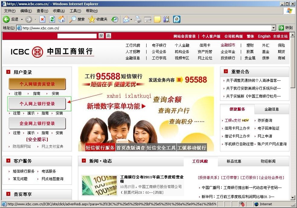Image resolution: width=297 pixels, height=208 pixels.
Task: Switch to the 财经新闻 news tab
Action: click(x=268, y=161)
